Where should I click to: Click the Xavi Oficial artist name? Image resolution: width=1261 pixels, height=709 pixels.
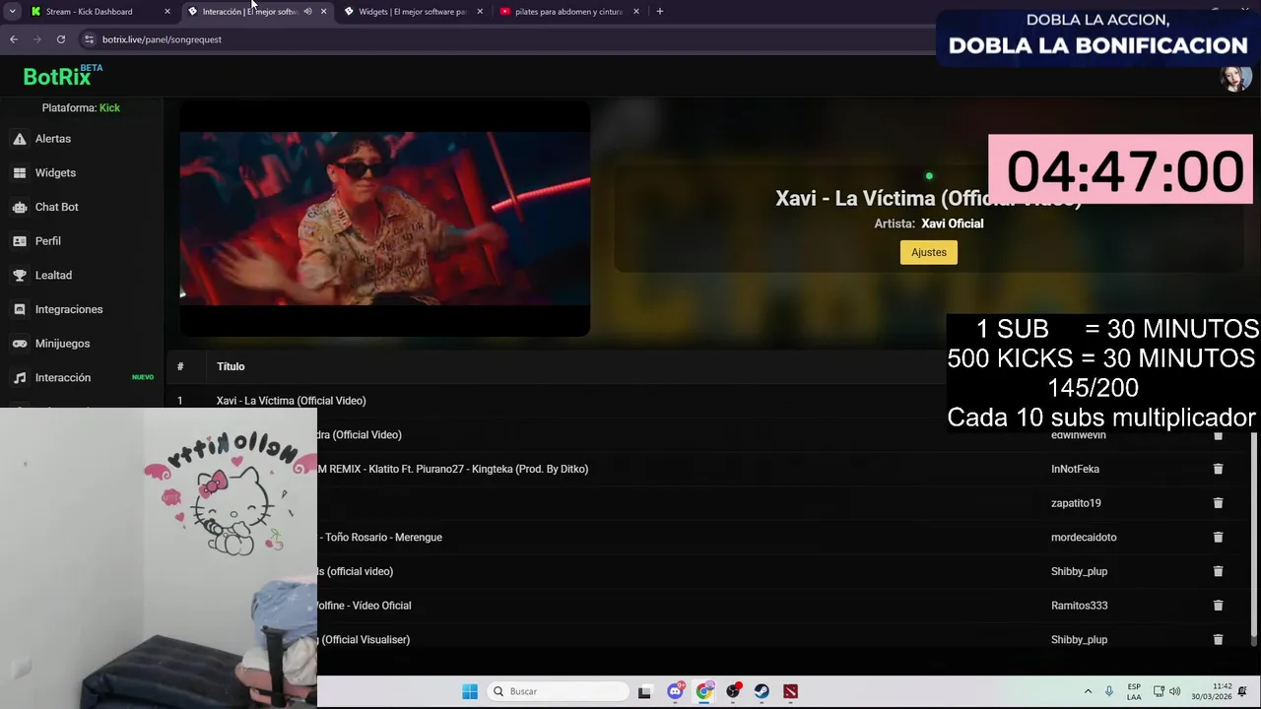click(x=952, y=224)
